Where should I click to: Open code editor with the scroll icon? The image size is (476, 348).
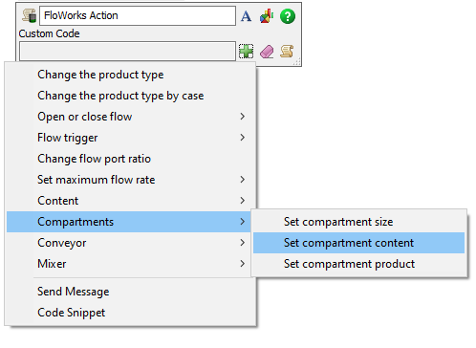(287, 51)
